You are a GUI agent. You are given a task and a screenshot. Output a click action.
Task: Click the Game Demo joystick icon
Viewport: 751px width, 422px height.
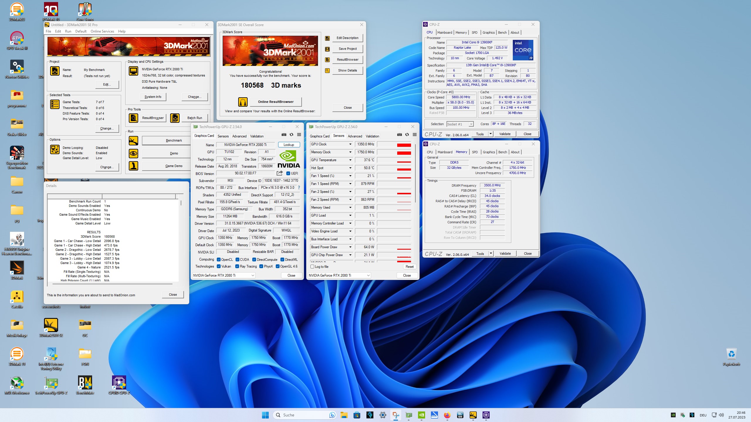[x=133, y=166]
